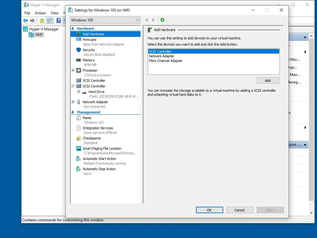The image size is (317, 238).
Task: Click the 1 Virtual processor text
Action: point(98,75)
